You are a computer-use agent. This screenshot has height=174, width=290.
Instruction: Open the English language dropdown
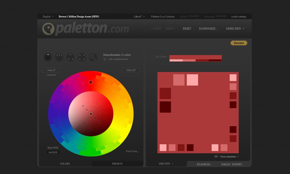click(x=47, y=17)
